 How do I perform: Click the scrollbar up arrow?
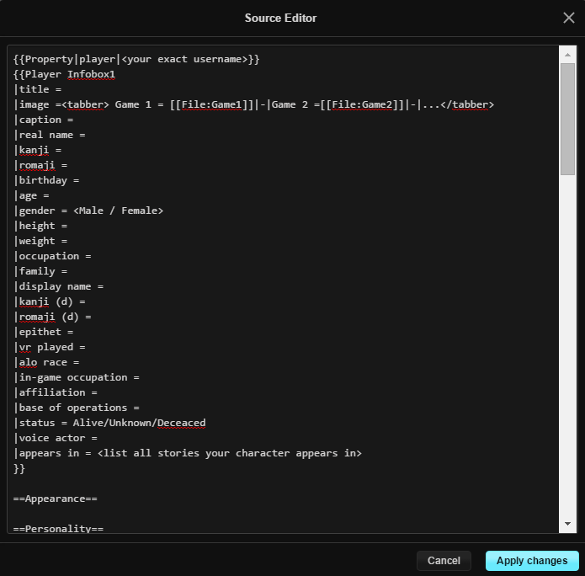pos(567,55)
